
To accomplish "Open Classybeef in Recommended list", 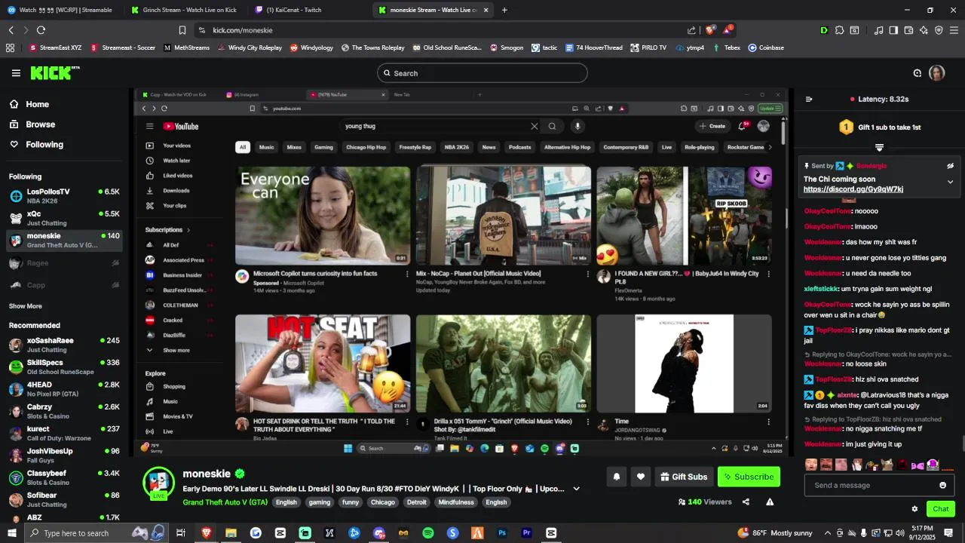I will tap(65, 477).
